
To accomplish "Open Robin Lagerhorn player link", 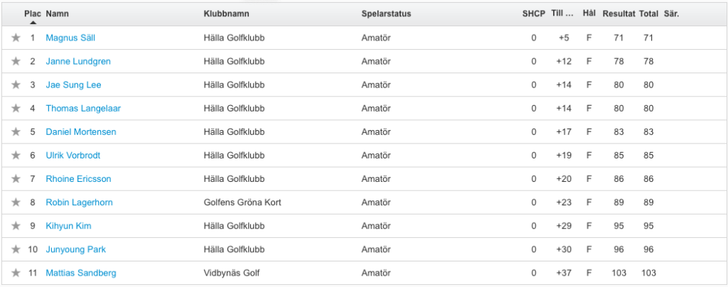I will coord(79,202).
